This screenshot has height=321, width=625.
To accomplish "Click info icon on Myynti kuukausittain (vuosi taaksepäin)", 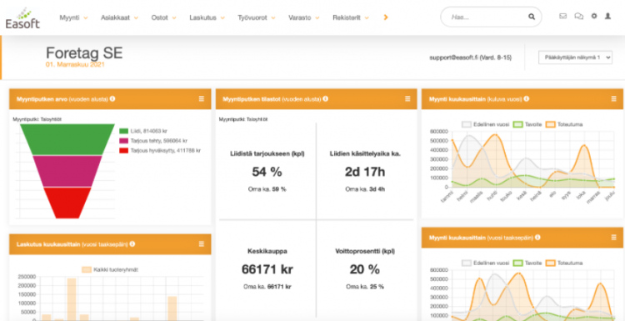I will (537, 238).
